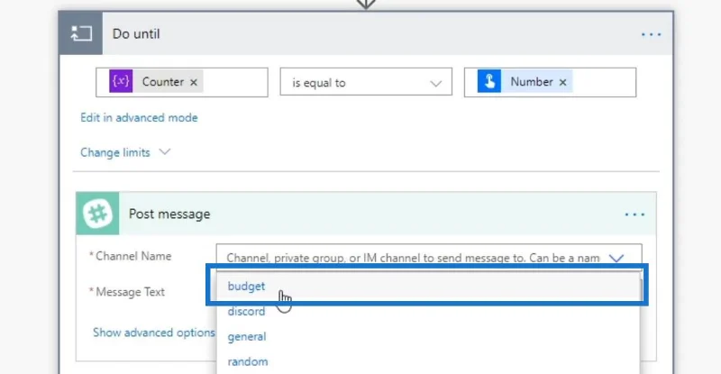
Task: Click Edit in advanced mode link
Action: pyautogui.click(x=139, y=118)
